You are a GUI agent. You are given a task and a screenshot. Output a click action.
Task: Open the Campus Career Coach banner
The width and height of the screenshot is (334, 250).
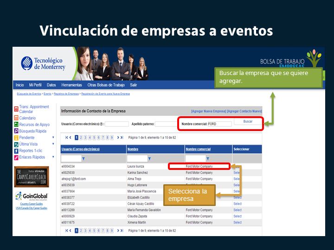32,177
